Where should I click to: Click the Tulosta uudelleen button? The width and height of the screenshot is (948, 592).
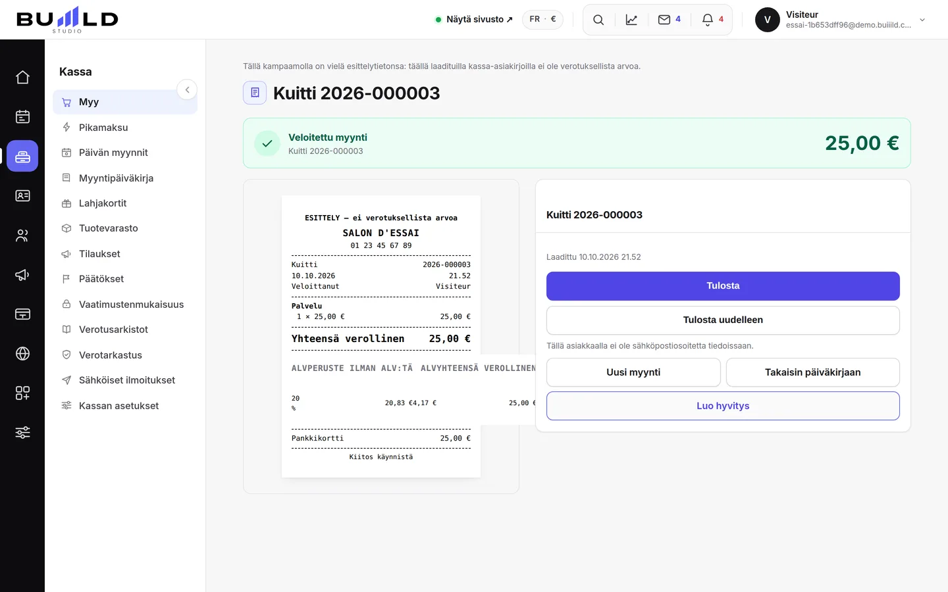coord(723,320)
